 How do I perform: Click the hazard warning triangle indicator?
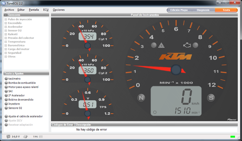(x=161, y=45)
